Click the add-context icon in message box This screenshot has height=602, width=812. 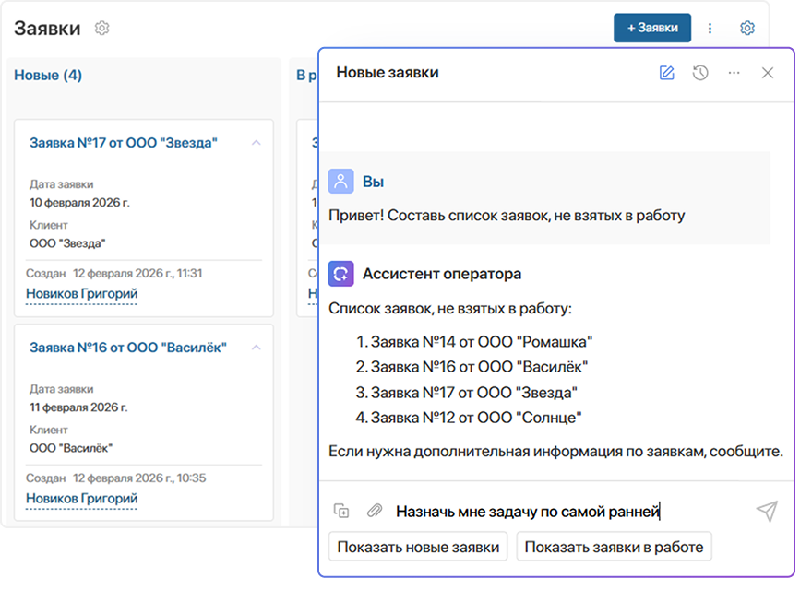341,511
